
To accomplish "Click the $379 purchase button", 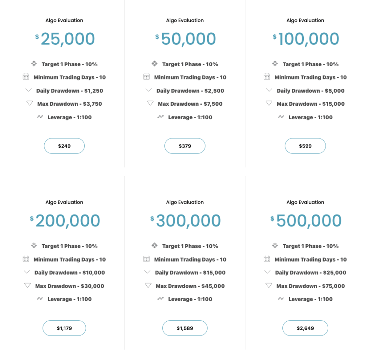I will pyautogui.click(x=185, y=146).
